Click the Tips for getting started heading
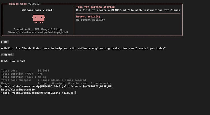 coord(95,7)
